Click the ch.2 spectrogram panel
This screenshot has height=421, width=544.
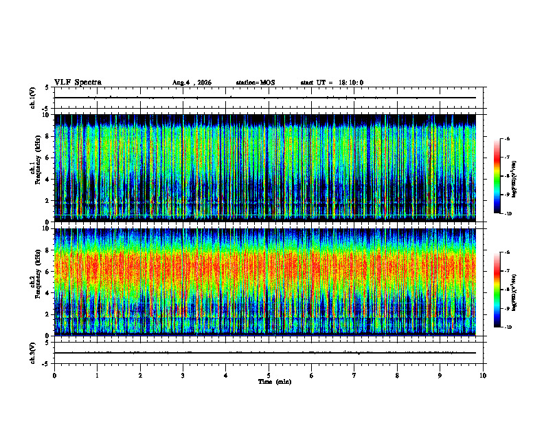(265, 282)
